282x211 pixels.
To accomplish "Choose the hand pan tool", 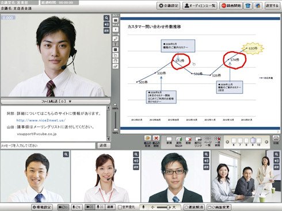I will pos(115,61).
